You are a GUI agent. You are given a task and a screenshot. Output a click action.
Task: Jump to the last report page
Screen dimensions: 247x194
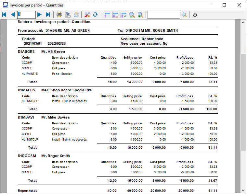[x=48, y=15]
